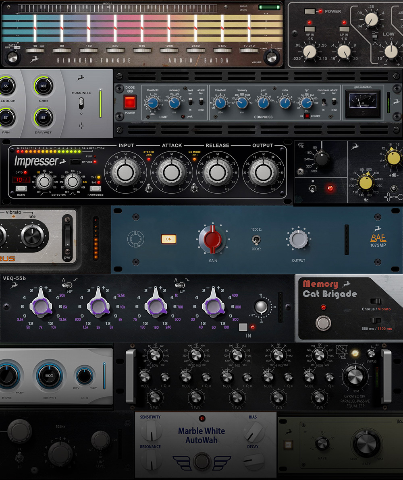
Task: Click the DRY/WET knob showing 55
Action: (x=43, y=118)
